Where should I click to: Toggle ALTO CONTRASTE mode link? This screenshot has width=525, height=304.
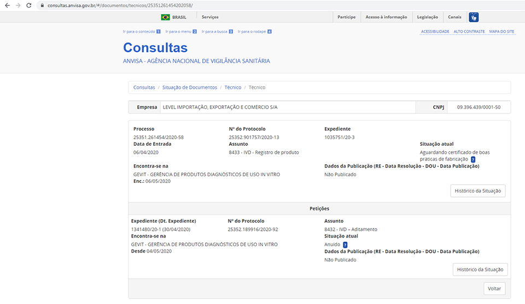tap(469, 32)
